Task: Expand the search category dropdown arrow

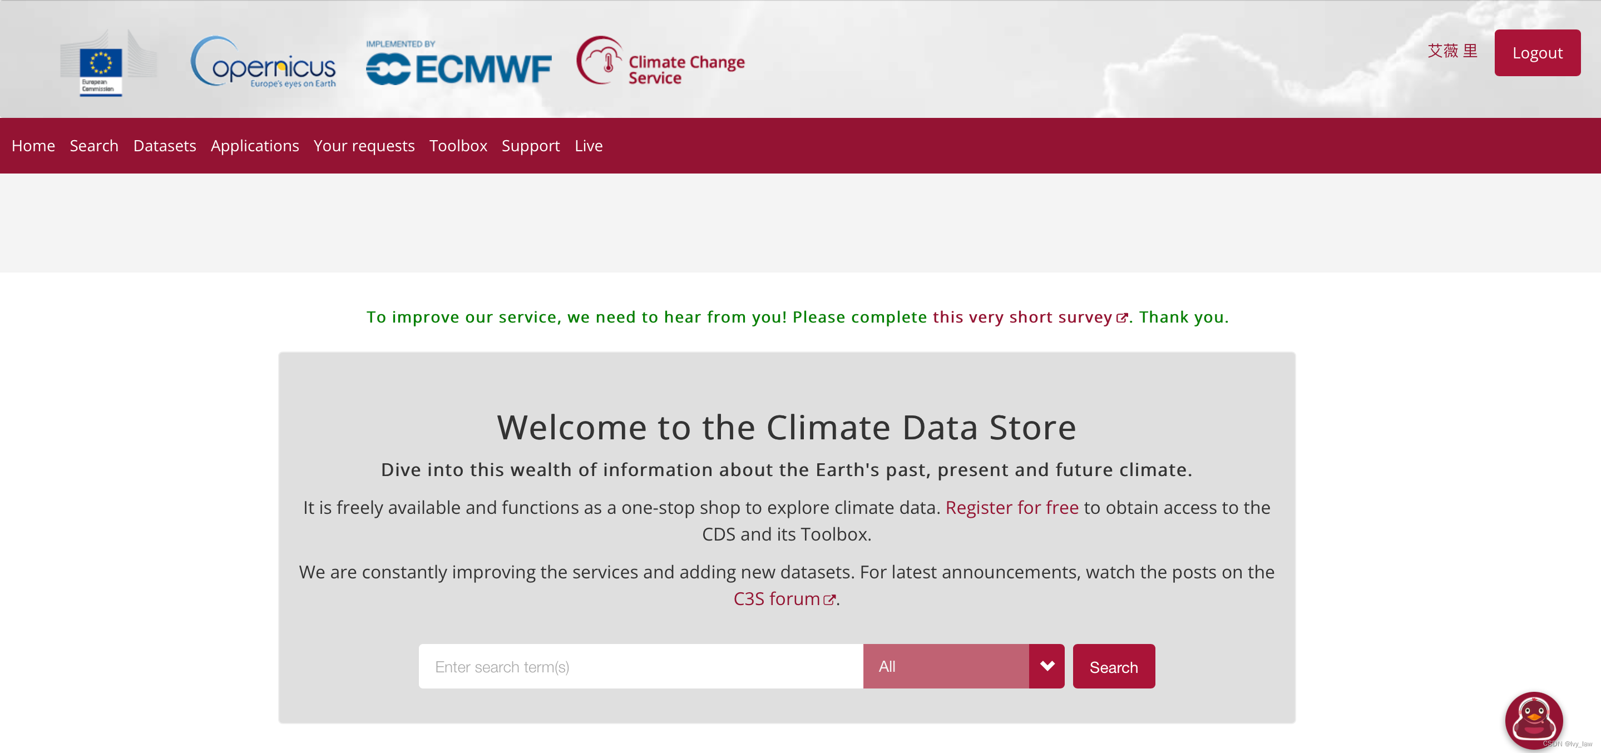Action: coord(1046,666)
